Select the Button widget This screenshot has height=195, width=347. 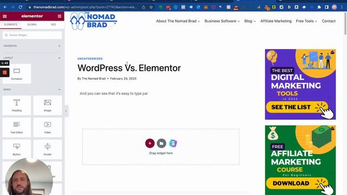17,149
